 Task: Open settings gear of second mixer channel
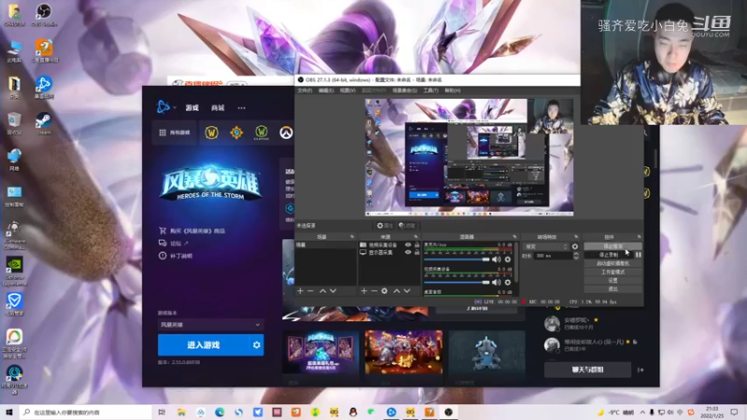508,282
